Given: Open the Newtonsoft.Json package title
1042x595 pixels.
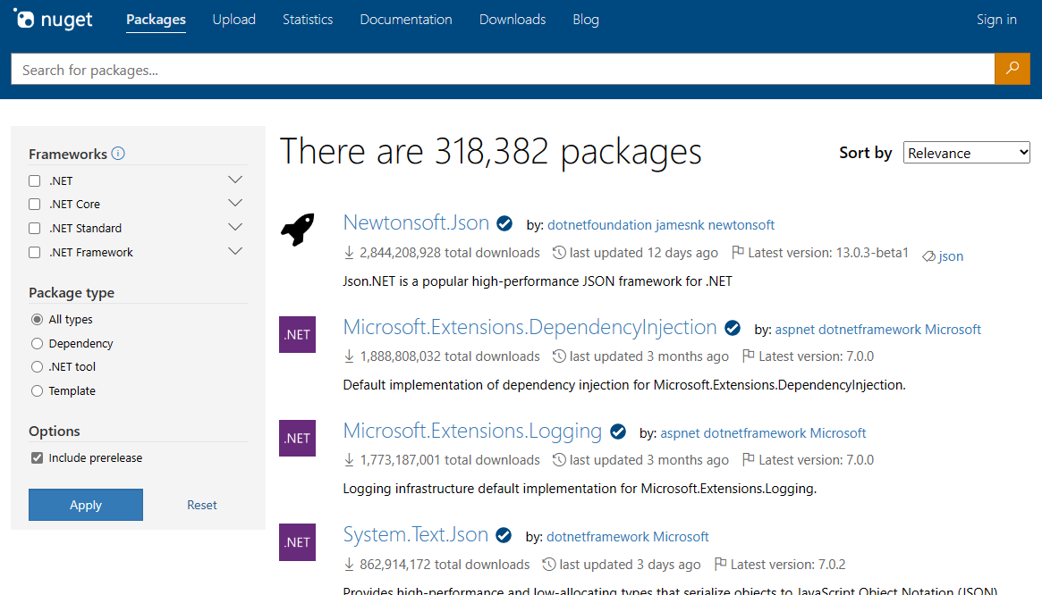Looking at the screenshot, I should (416, 222).
